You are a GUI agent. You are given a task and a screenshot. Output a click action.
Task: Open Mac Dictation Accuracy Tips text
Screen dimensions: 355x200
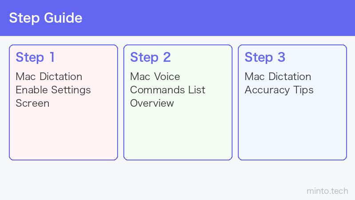pyautogui.click(x=279, y=83)
